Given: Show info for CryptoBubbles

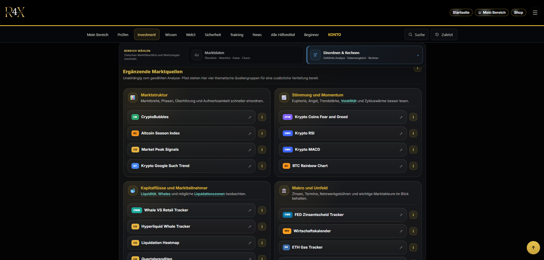Looking at the screenshot, I should [262, 117].
